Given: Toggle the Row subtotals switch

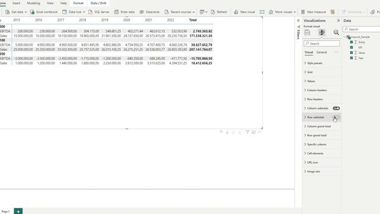Looking at the screenshot, I should (x=336, y=117).
